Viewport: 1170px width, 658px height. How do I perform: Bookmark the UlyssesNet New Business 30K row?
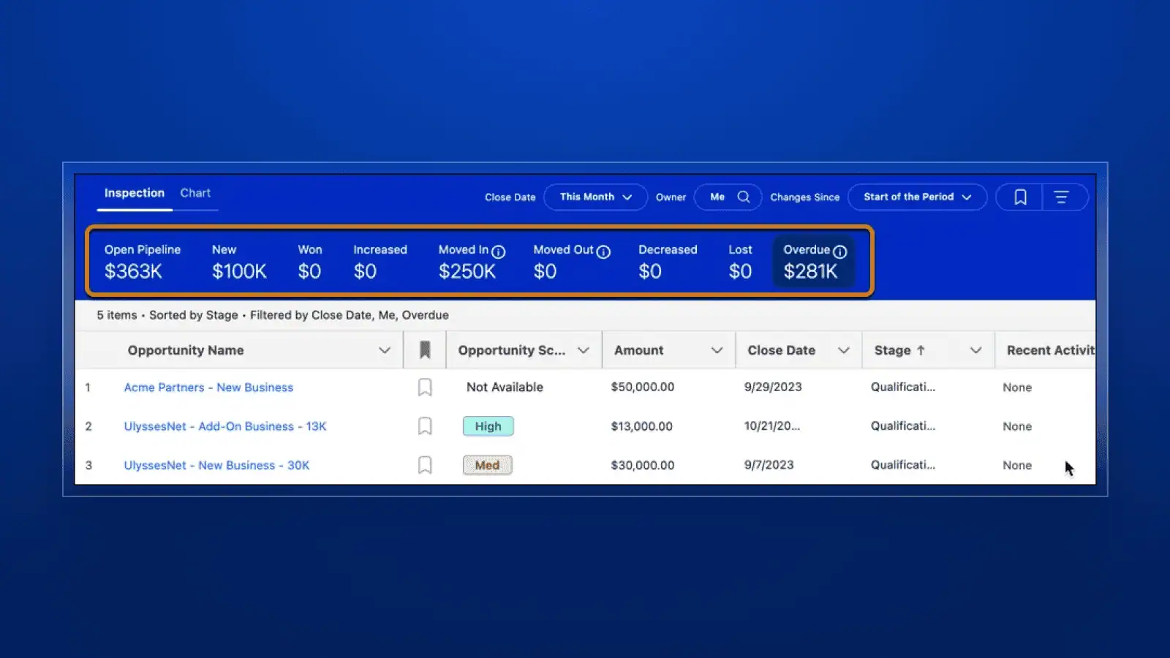coord(425,465)
